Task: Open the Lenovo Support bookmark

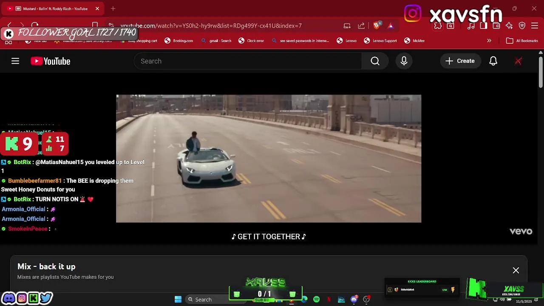Action: [380, 41]
